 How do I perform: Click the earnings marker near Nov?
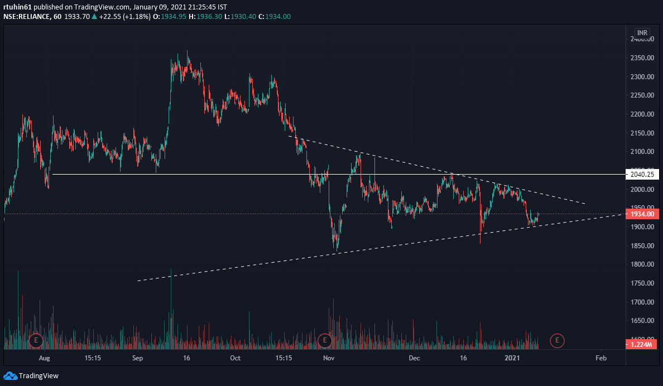click(325, 340)
